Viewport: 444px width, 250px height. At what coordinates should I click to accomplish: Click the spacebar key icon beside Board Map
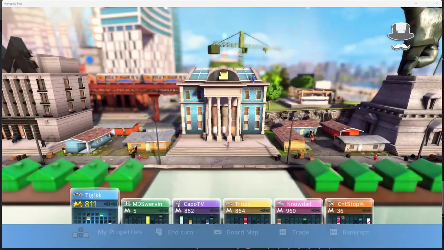(217, 232)
